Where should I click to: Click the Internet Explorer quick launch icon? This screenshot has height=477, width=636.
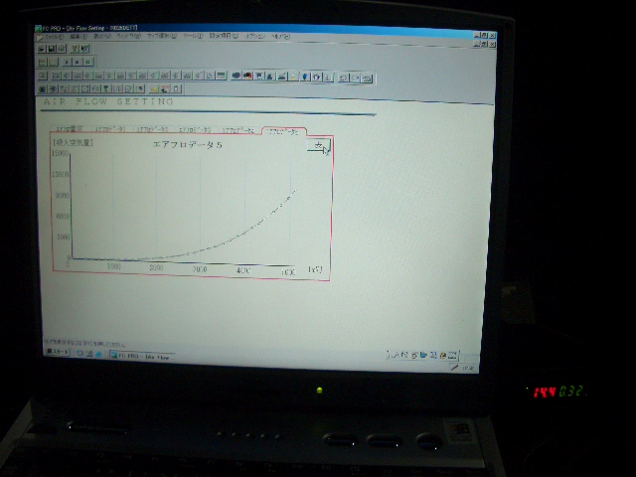pyautogui.click(x=98, y=354)
